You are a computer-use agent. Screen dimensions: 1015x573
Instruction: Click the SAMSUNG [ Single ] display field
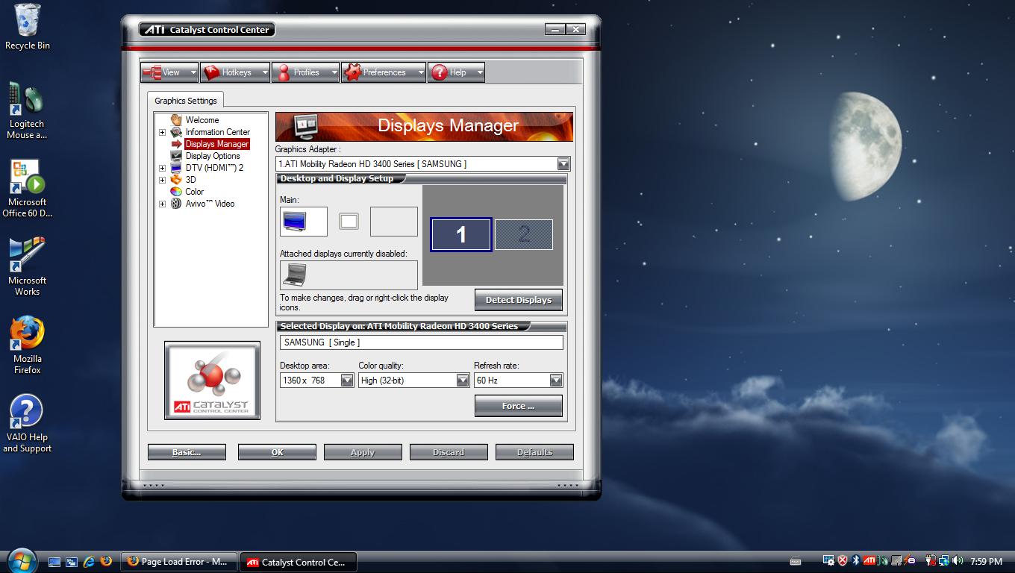pos(422,342)
